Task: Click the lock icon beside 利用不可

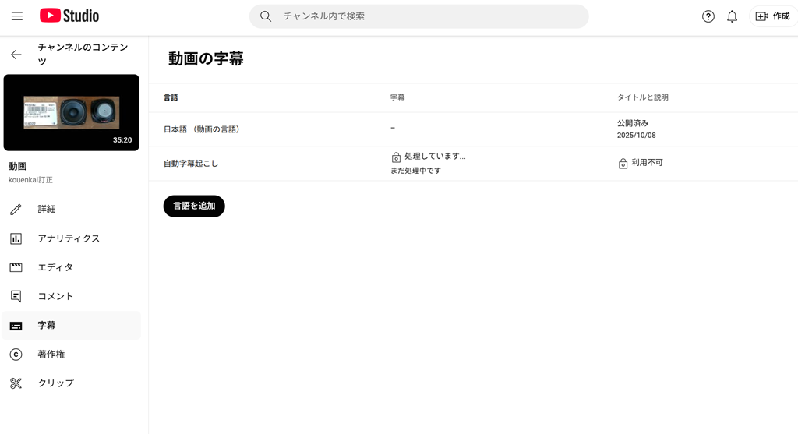Action: point(623,164)
